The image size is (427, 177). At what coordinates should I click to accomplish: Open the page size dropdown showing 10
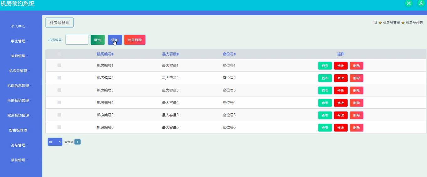pos(55,142)
